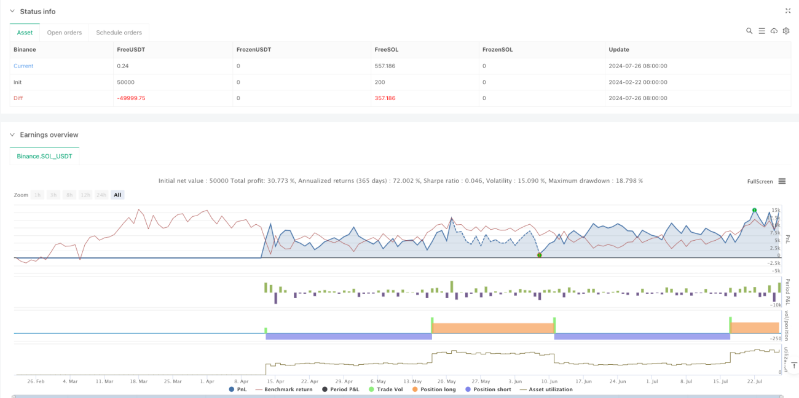The width and height of the screenshot is (799, 398).
Task: Select the Binance.SOL_USDT tab
Action: (x=45, y=157)
